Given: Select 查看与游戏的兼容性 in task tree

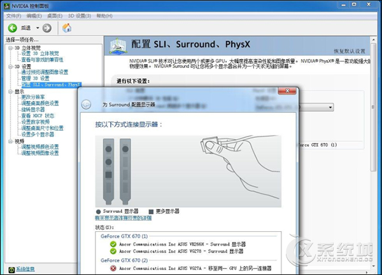Looking at the screenshot, I should [x=42, y=60].
